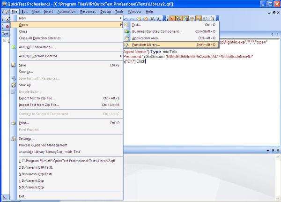Click the right-arrow tab scroll in document header
This screenshot has height=202, width=281.
(x=277, y=34)
